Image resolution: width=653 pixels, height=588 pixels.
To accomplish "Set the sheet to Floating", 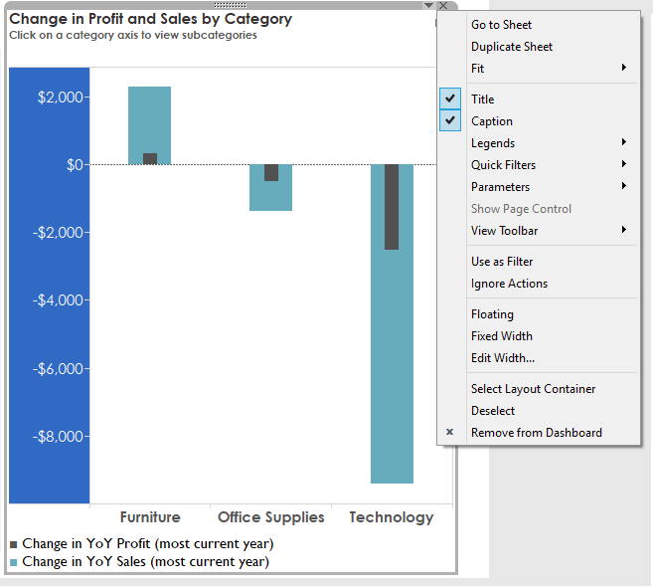I will point(492,314).
